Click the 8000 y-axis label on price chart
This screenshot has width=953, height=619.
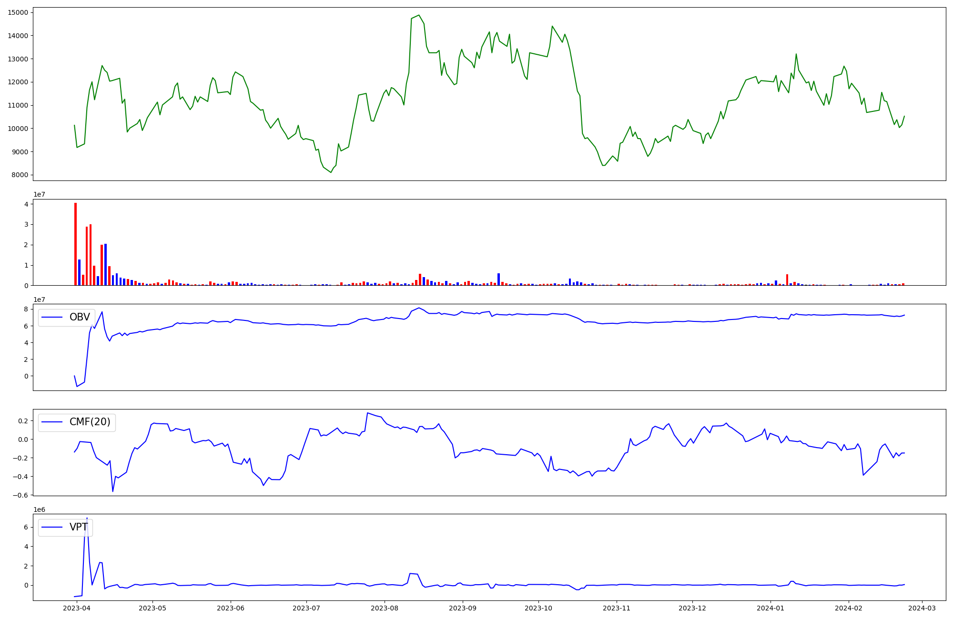pyautogui.click(x=20, y=175)
